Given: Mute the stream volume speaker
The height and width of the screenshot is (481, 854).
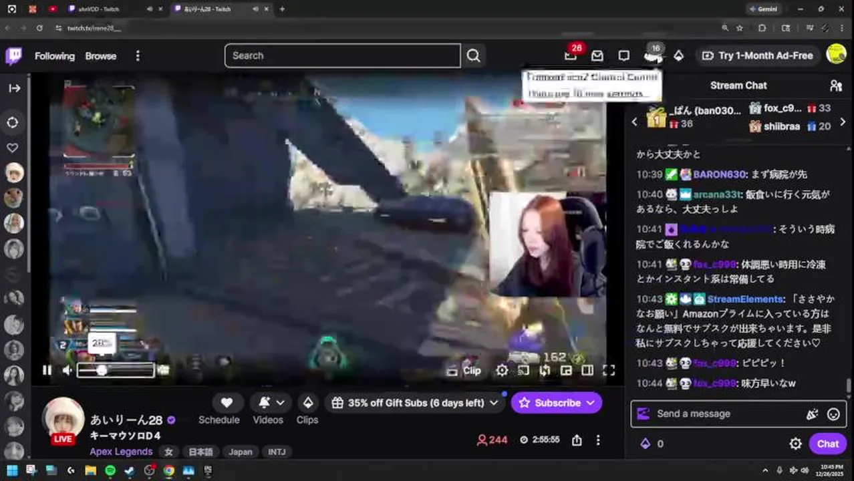Looking at the screenshot, I should click(x=67, y=370).
